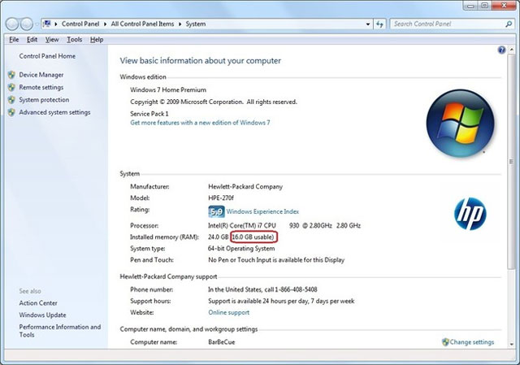520x365 pixels.
Task: Click the 16.0 GB usable text
Action: [253, 237]
